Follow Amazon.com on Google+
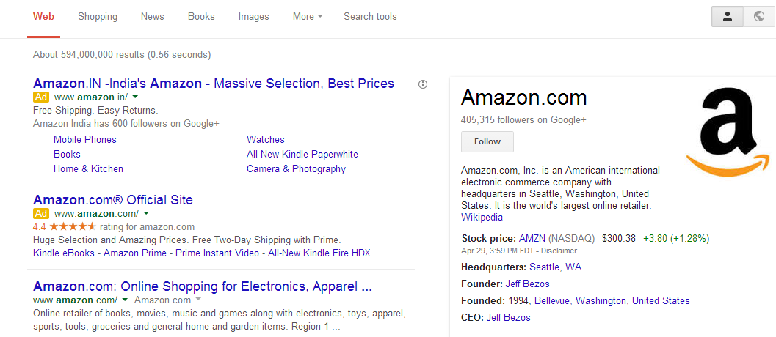776x337 pixels. pyautogui.click(x=487, y=142)
